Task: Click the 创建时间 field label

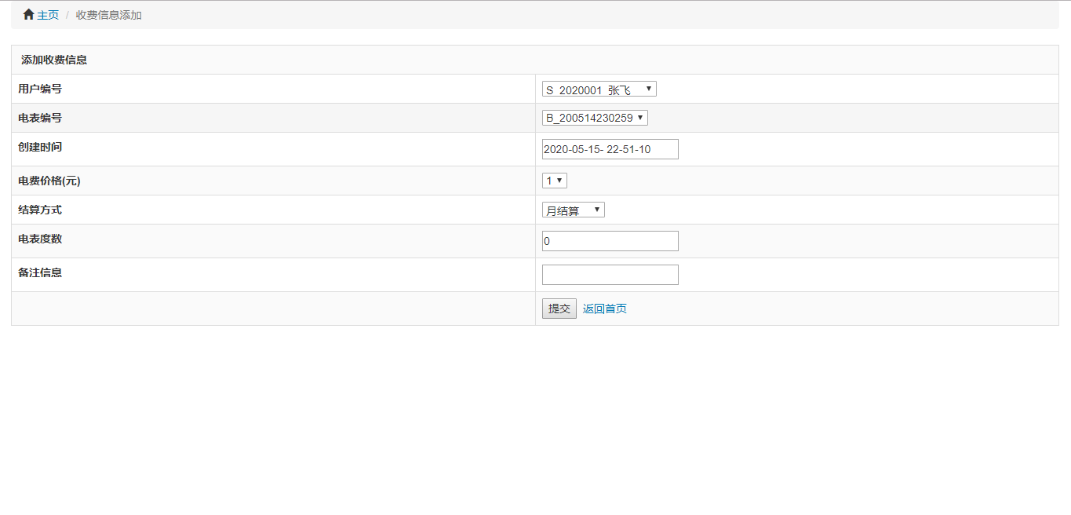Action: [x=40, y=147]
